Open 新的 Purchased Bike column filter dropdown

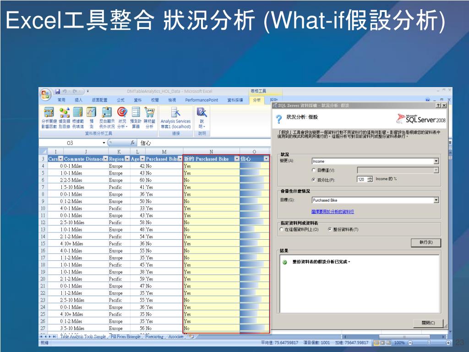(x=237, y=159)
